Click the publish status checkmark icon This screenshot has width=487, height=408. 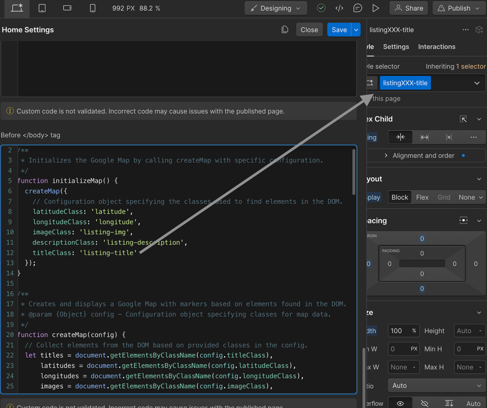[321, 8]
